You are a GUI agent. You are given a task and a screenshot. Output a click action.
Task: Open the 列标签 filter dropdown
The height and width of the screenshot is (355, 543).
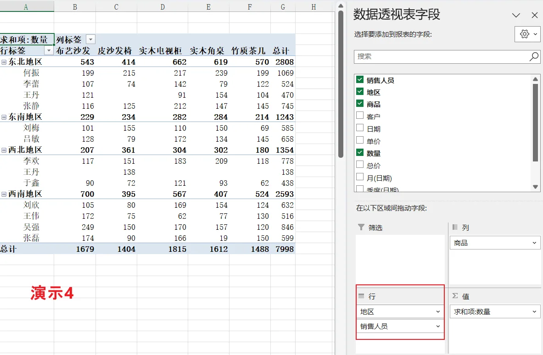(x=90, y=39)
